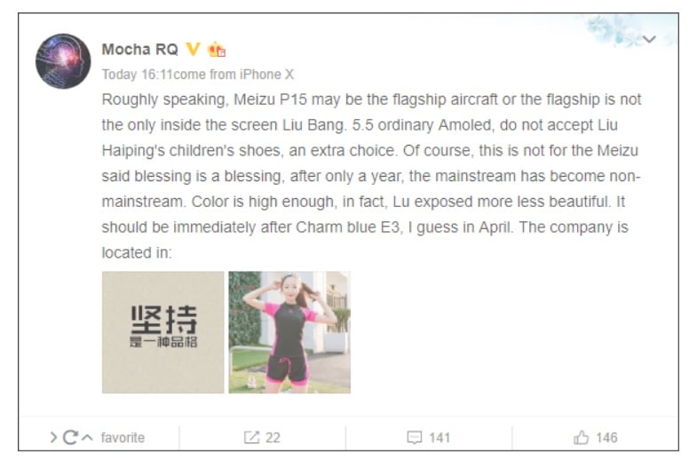Like the post with thumbs-up icon
Screen dimensions: 697x470
coord(581,437)
